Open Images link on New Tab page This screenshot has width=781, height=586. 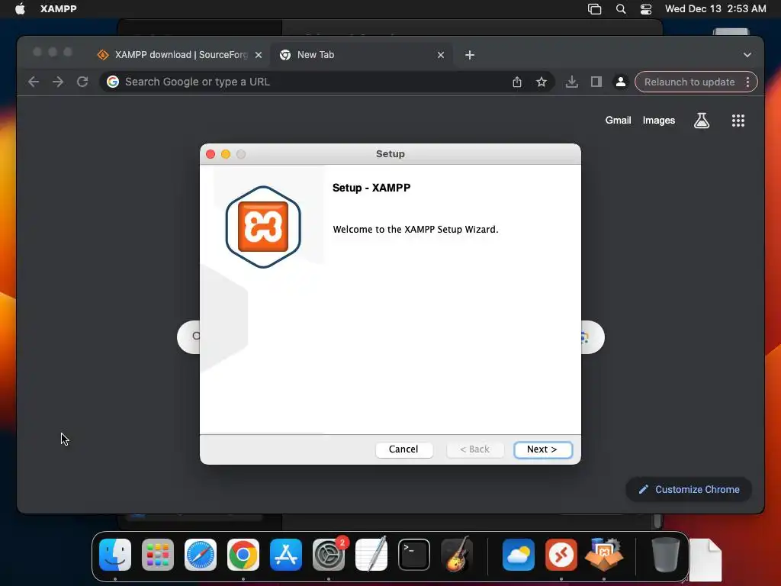658,120
